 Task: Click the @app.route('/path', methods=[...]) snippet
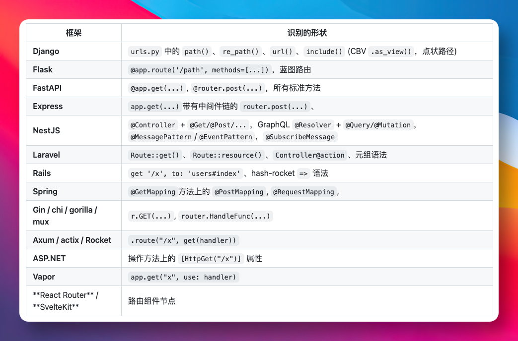click(x=200, y=70)
